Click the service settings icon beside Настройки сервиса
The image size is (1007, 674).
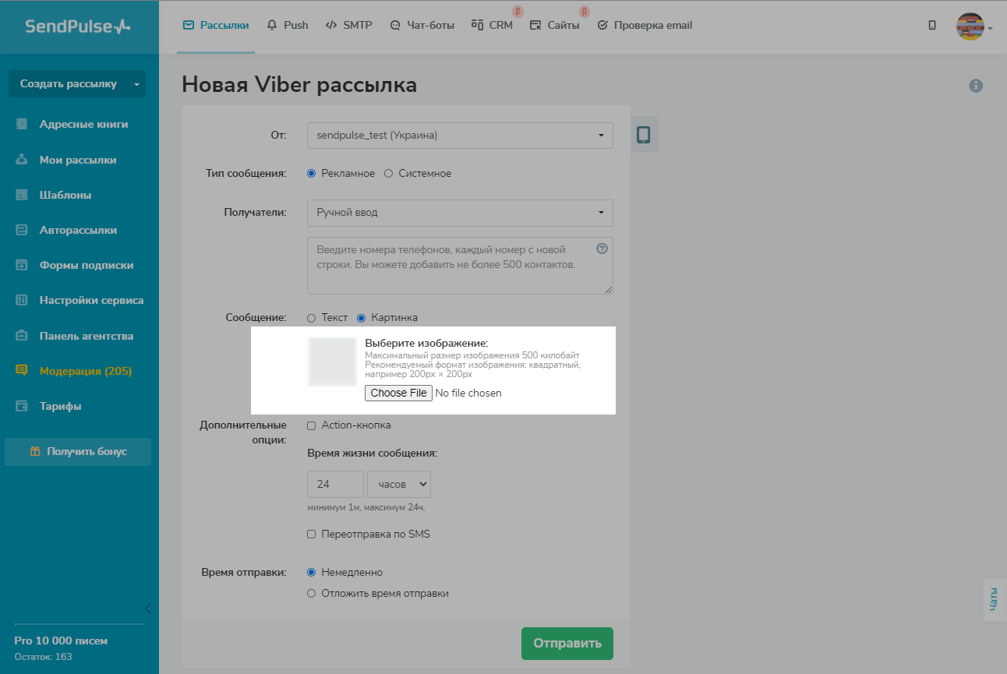[x=22, y=300]
